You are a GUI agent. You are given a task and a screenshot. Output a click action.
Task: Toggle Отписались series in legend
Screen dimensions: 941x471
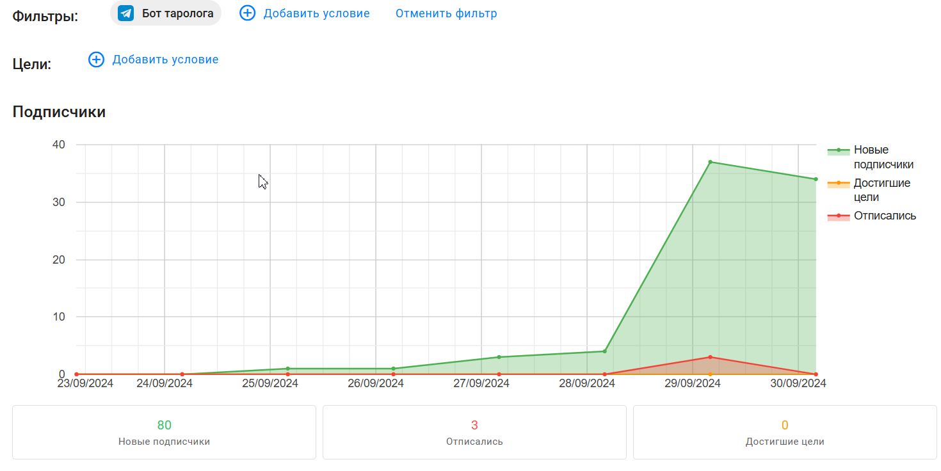click(x=885, y=216)
